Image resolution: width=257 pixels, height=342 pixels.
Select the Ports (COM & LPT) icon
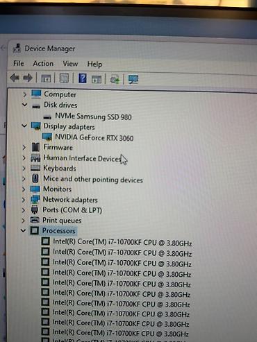click(x=35, y=210)
